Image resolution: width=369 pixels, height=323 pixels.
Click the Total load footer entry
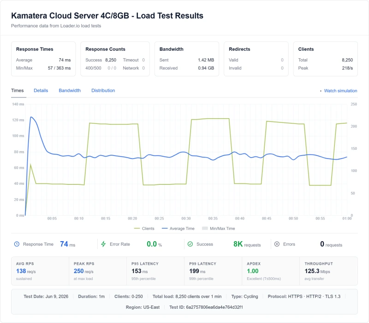187,296
